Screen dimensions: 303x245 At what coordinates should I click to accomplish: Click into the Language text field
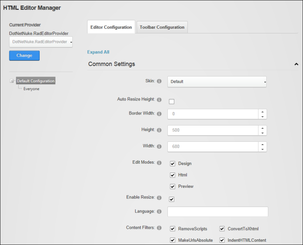point(218,212)
